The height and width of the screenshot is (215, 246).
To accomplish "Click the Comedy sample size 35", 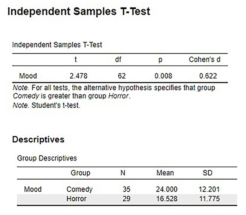I will coord(126,189).
